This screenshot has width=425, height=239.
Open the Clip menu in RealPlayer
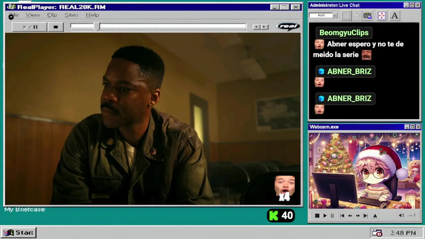pyautogui.click(x=52, y=15)
